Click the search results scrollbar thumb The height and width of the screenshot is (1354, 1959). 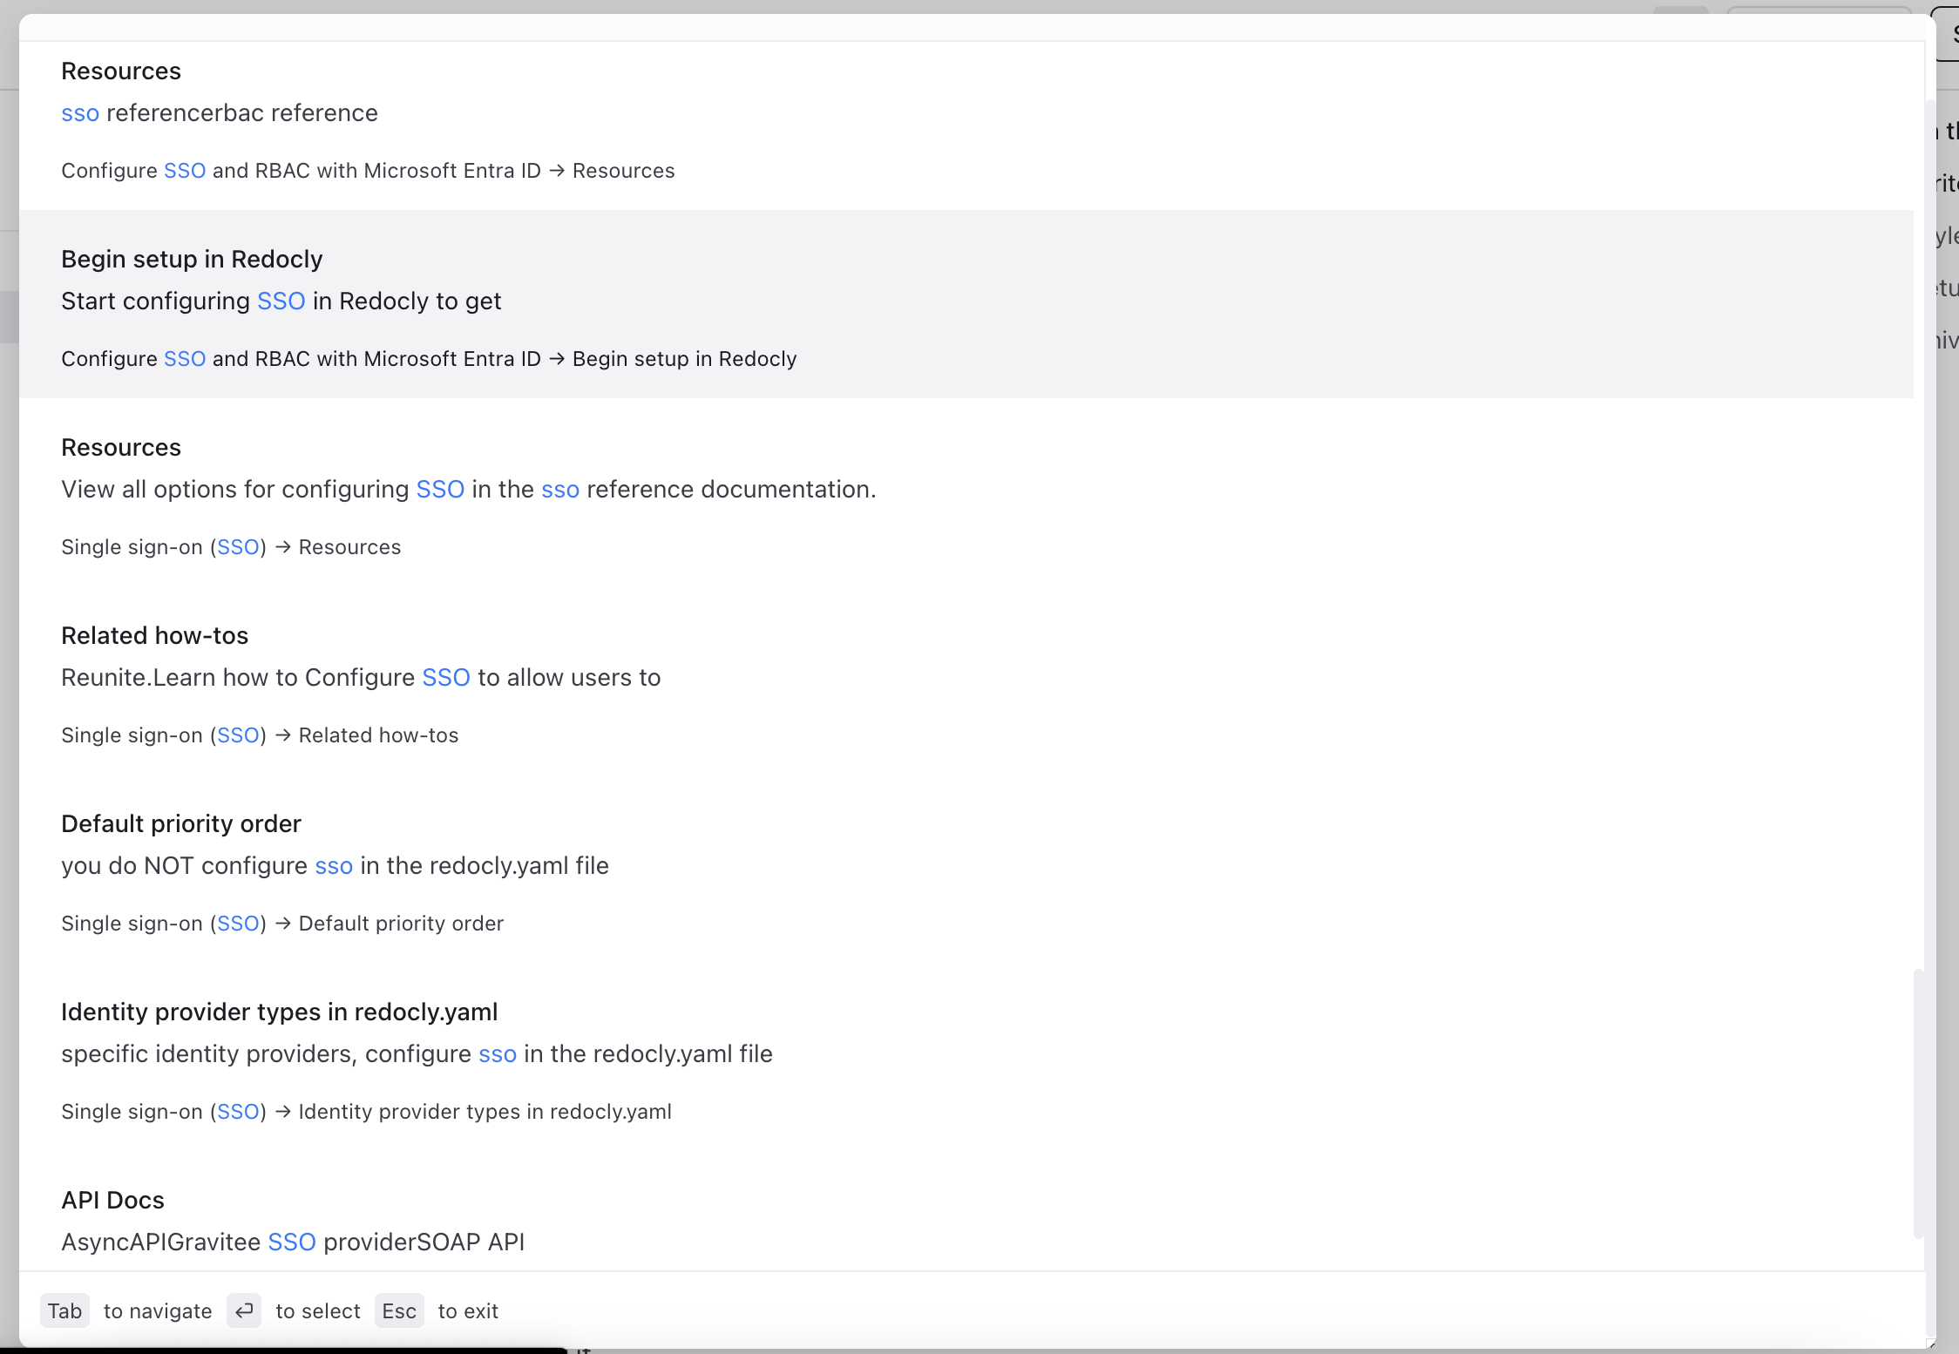[1918, 1103]
